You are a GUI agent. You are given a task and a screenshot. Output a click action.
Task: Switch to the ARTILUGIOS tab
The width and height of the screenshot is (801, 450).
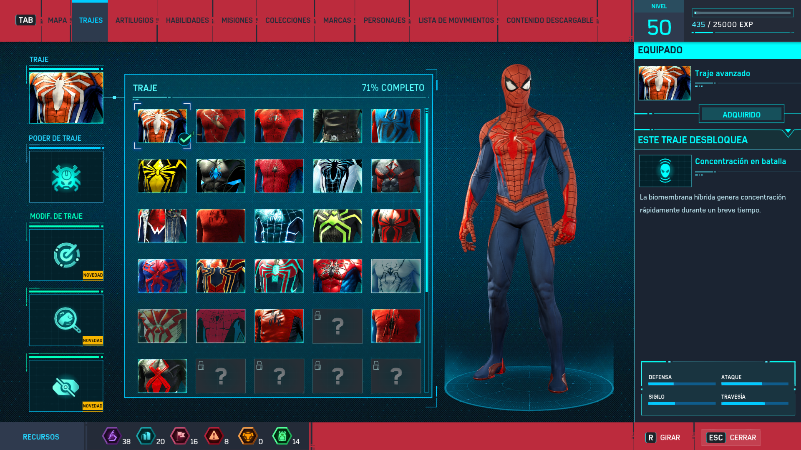(134, 20)
